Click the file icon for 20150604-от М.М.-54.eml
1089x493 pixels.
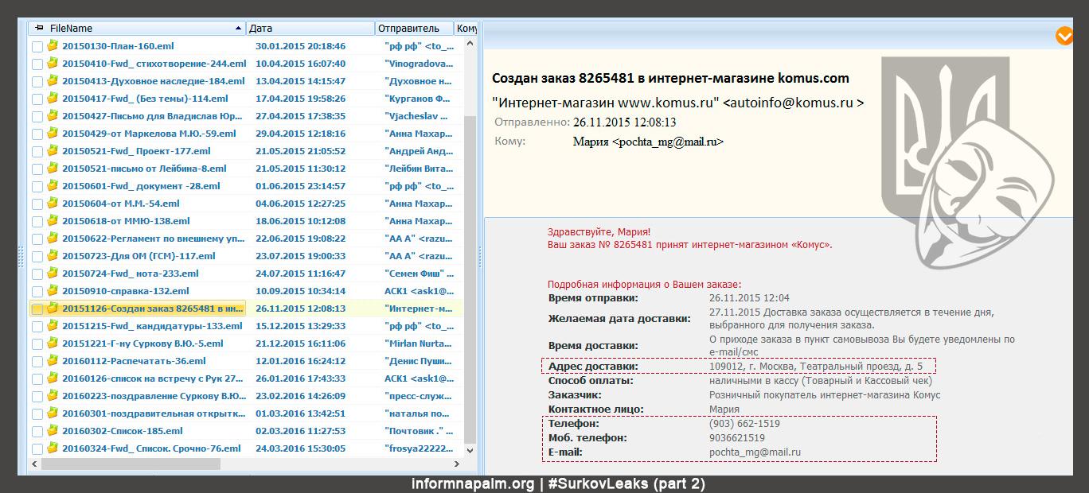[53, 203]
